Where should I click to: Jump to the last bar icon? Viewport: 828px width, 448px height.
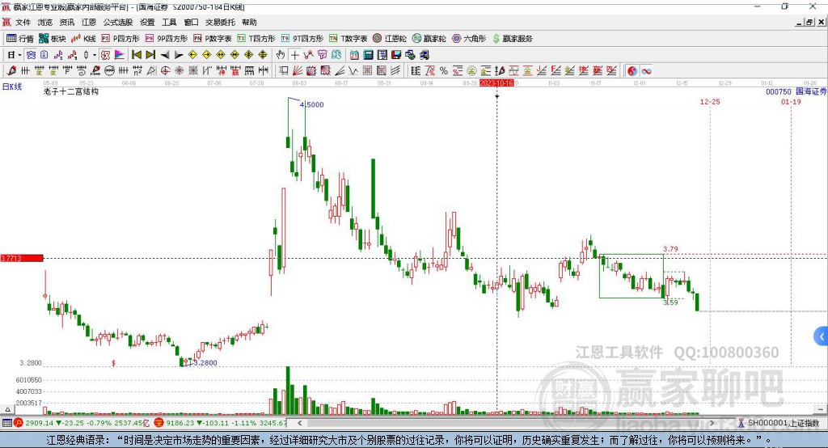150,55
